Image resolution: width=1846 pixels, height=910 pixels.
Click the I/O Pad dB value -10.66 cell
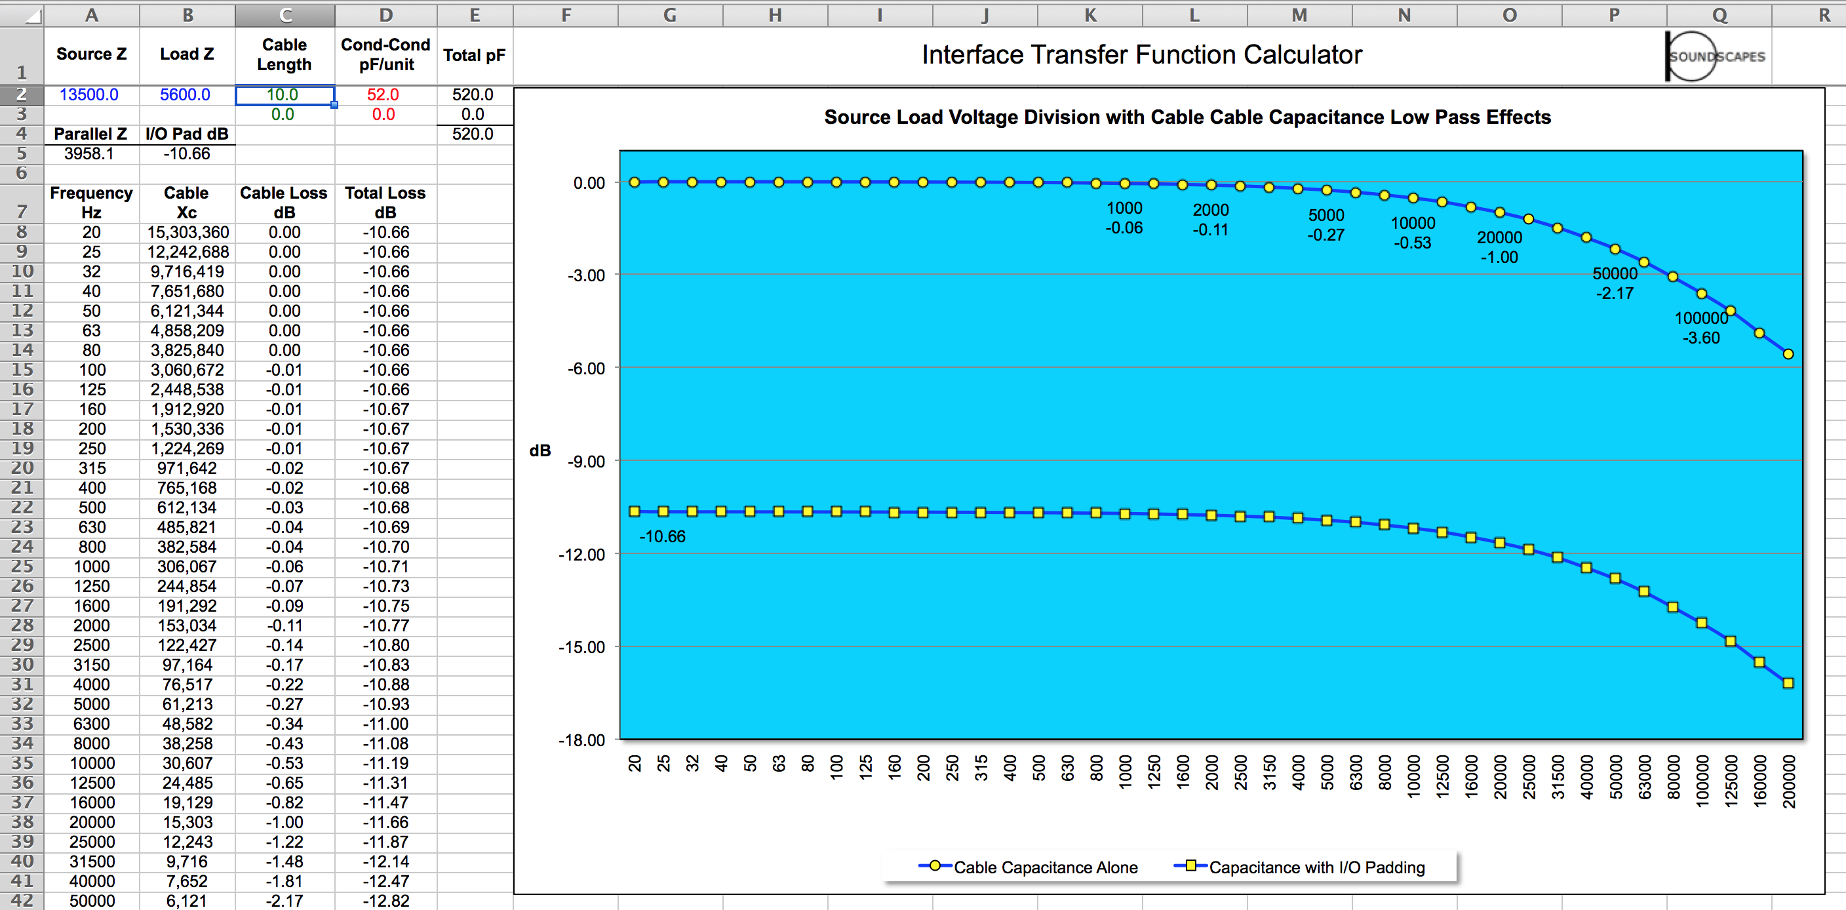(x=187, y=154)
